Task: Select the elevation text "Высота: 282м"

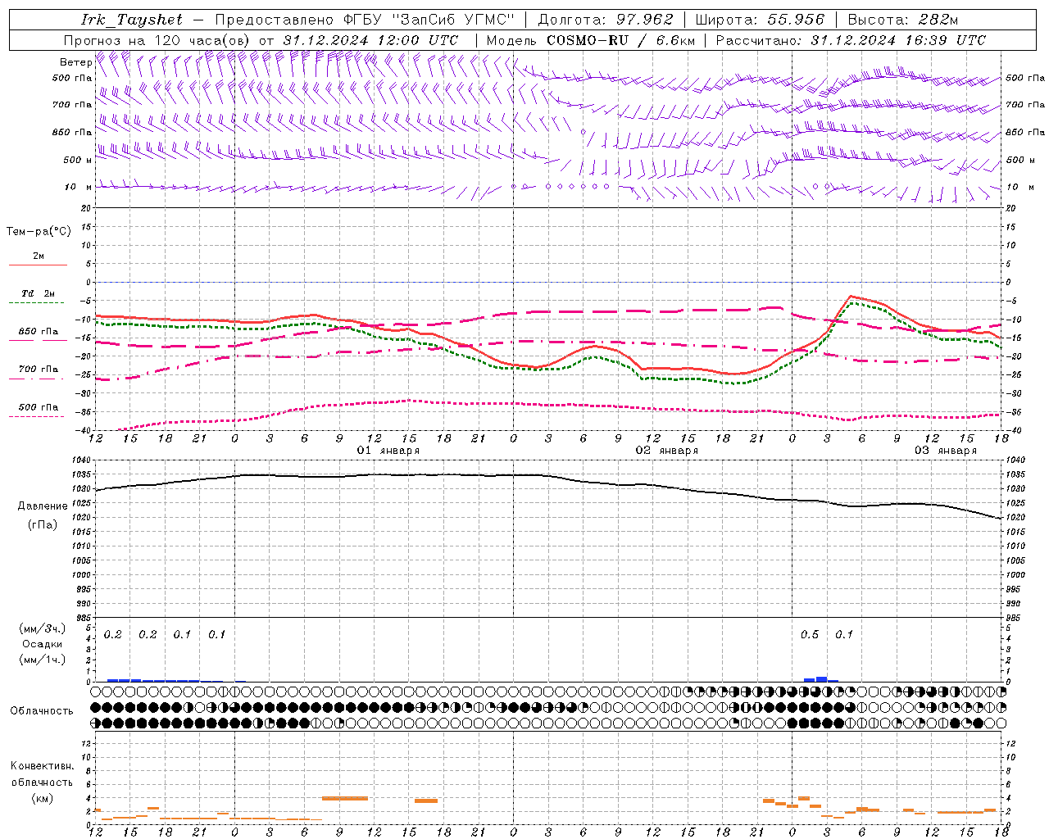Action: tap(903, 20)
